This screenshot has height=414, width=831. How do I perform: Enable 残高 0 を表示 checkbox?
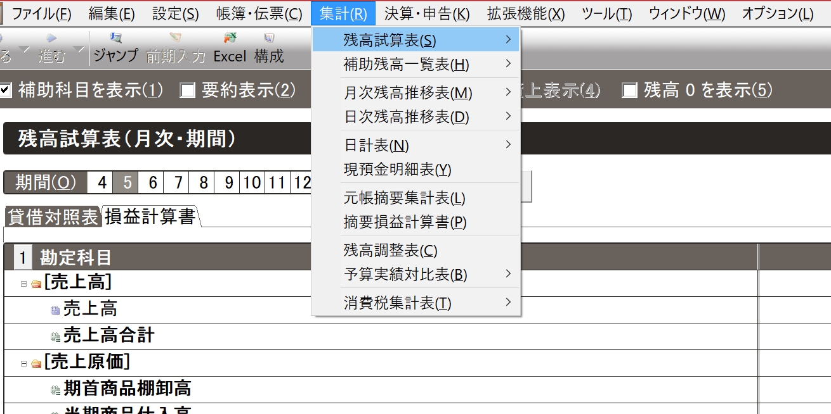[x=629, y=91]
